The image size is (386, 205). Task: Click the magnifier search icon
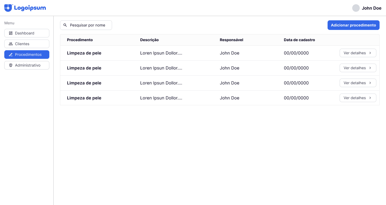pos(65,25)
